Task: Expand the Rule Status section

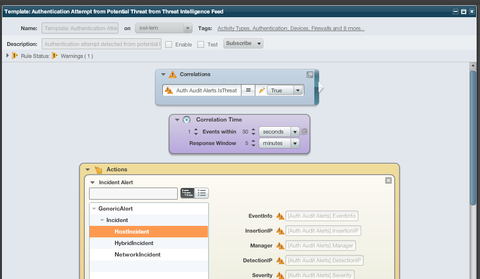Action: [x=7, y=56]
